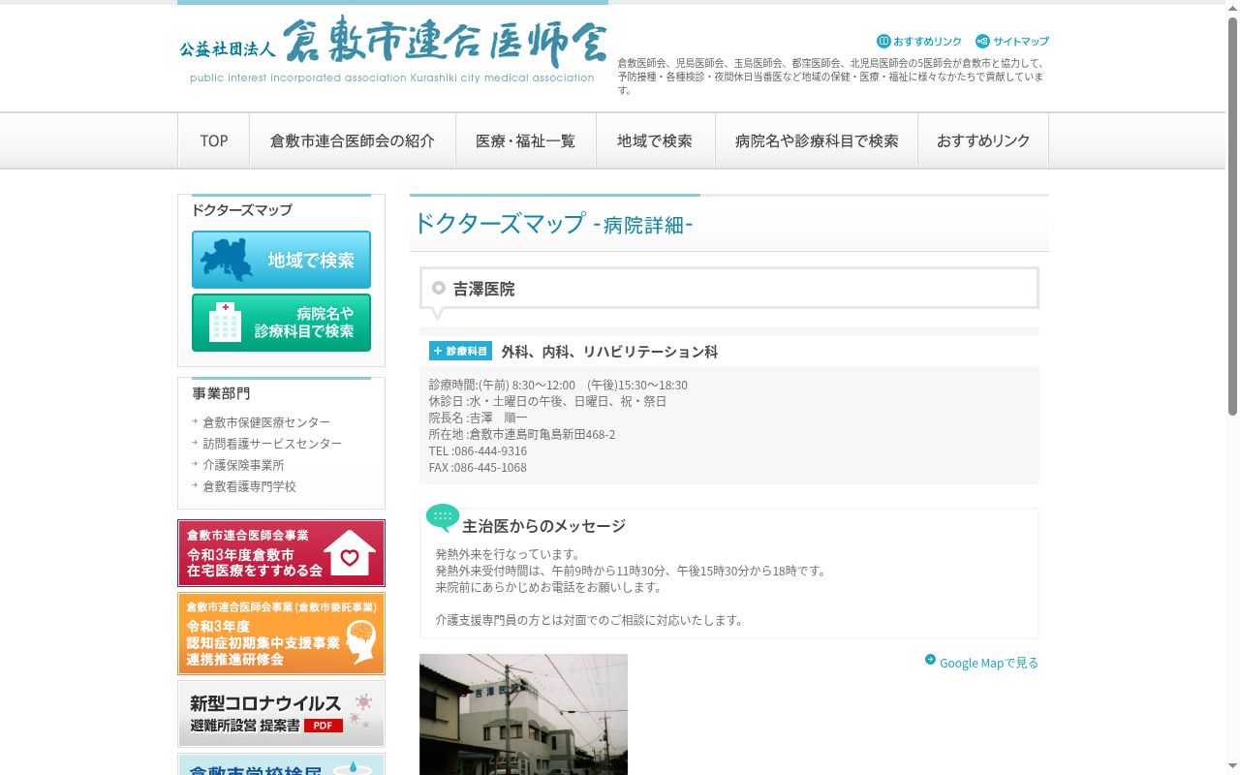Click the house heart icon on the banner
The width and height of the screenshot is (1240, 775).
(350, 553)
